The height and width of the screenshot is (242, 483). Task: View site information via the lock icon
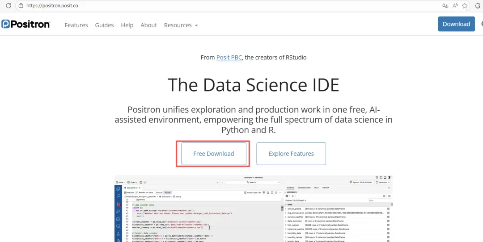[21, 5]
